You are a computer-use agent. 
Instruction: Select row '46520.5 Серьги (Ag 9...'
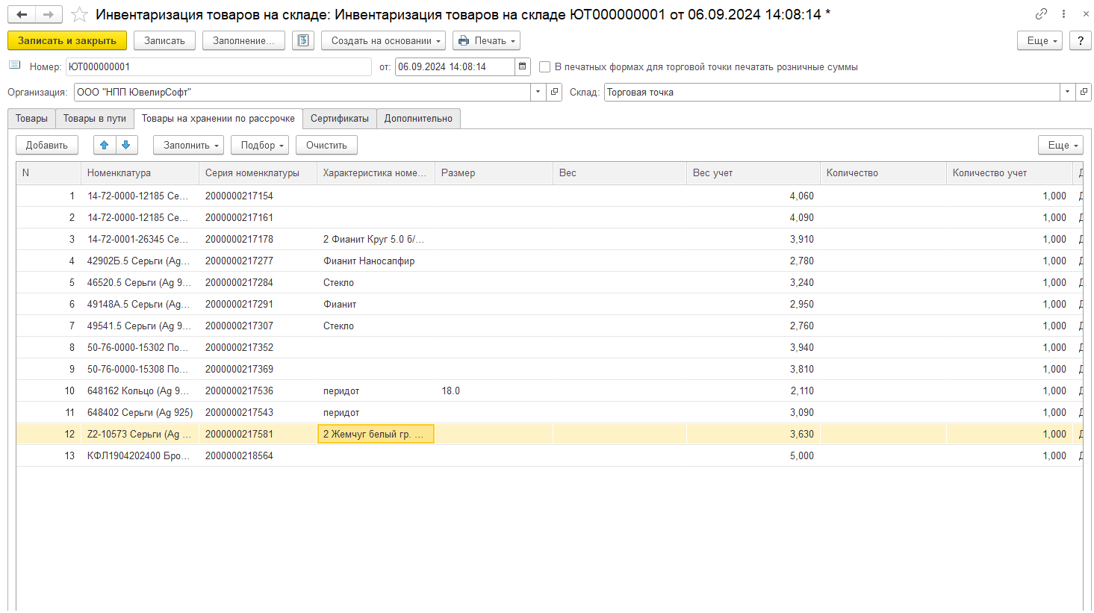(x=549, y=282)
